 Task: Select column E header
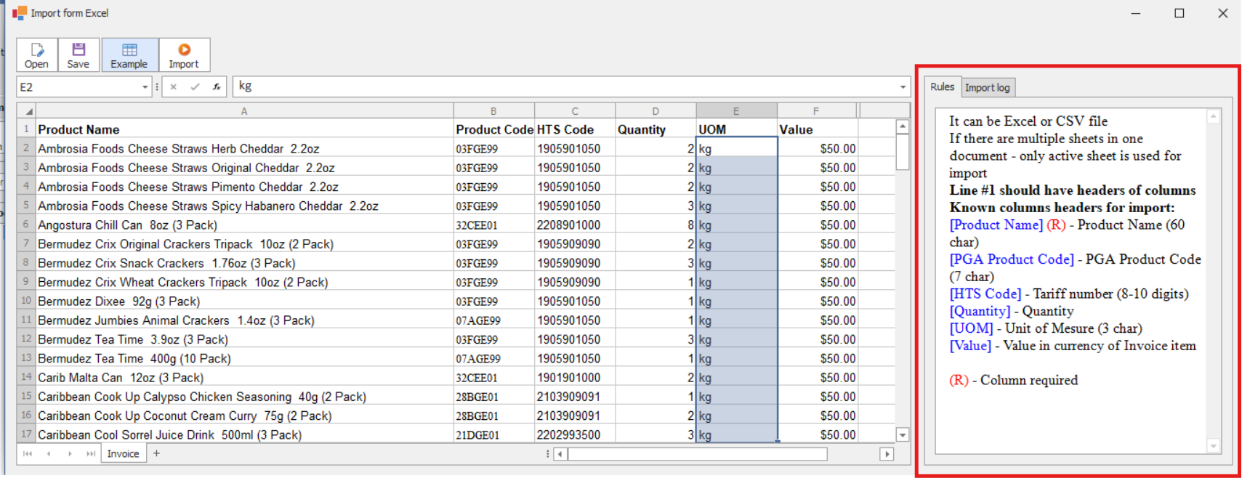click(x=736, y=111)
